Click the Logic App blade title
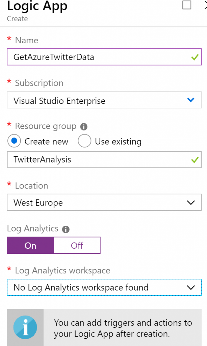Image resolution: width=207 pixels, height=346 pixels. point(37,6)
